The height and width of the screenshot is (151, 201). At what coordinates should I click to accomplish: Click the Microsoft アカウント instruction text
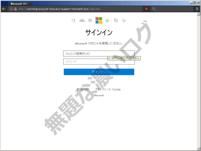click(x=99, y=43)
